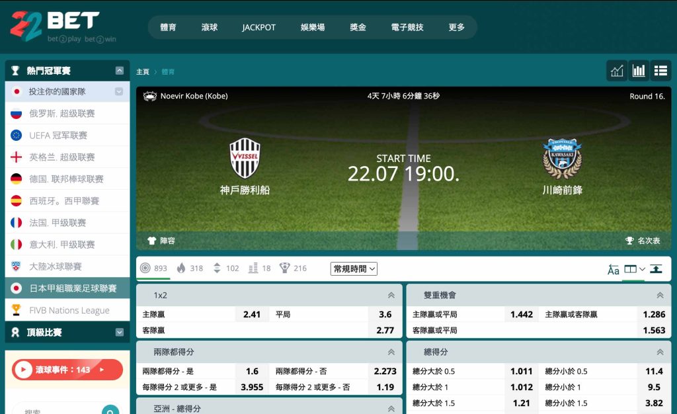Click the 22BET logo
The image size is (677, 414).
point(63,26)
